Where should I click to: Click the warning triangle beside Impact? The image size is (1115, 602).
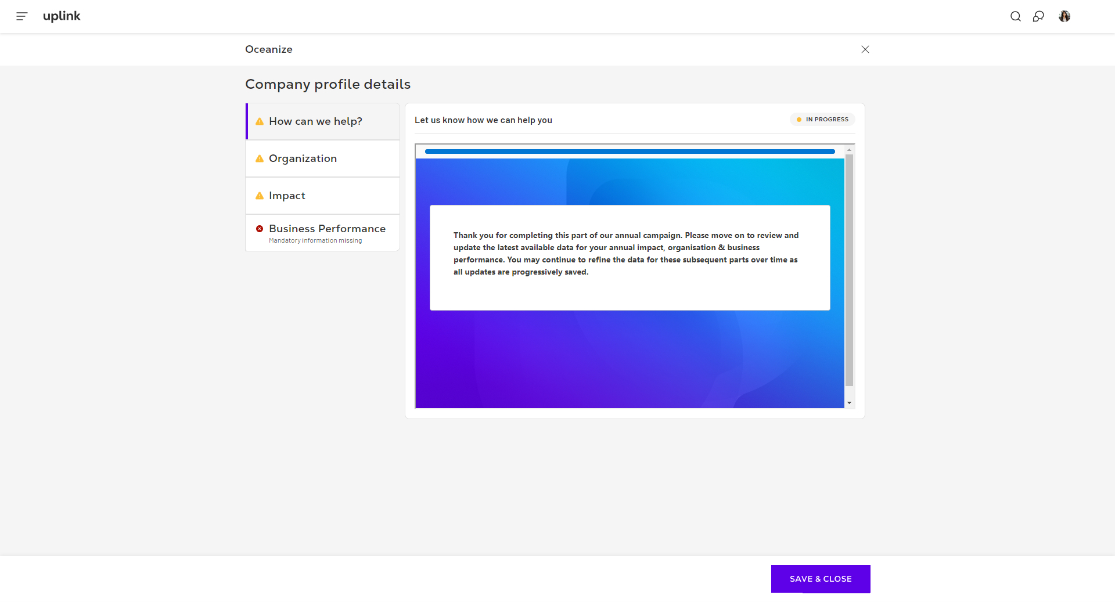[260, 196]
